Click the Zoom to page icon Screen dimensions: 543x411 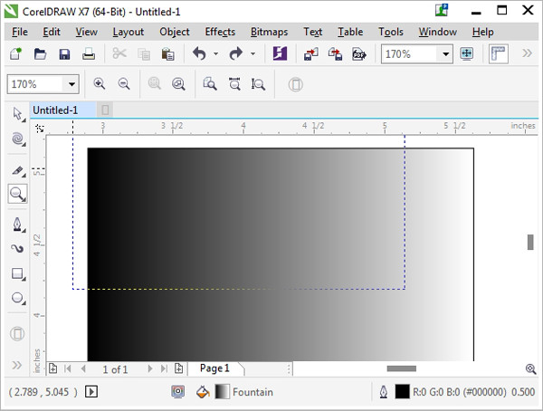point(210,84)
